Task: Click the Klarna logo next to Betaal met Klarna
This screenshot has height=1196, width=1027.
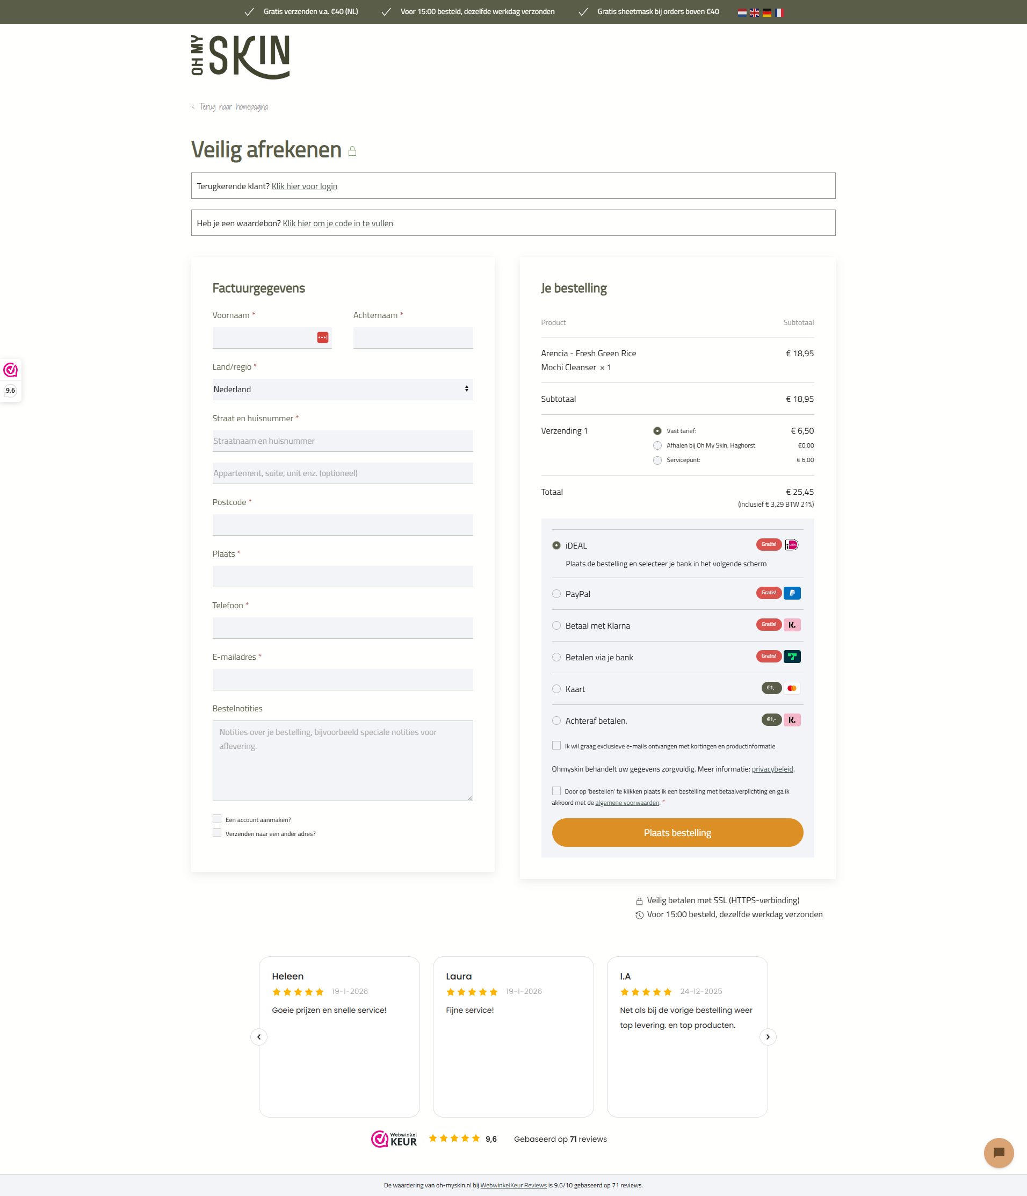Action: coord(792,624)
